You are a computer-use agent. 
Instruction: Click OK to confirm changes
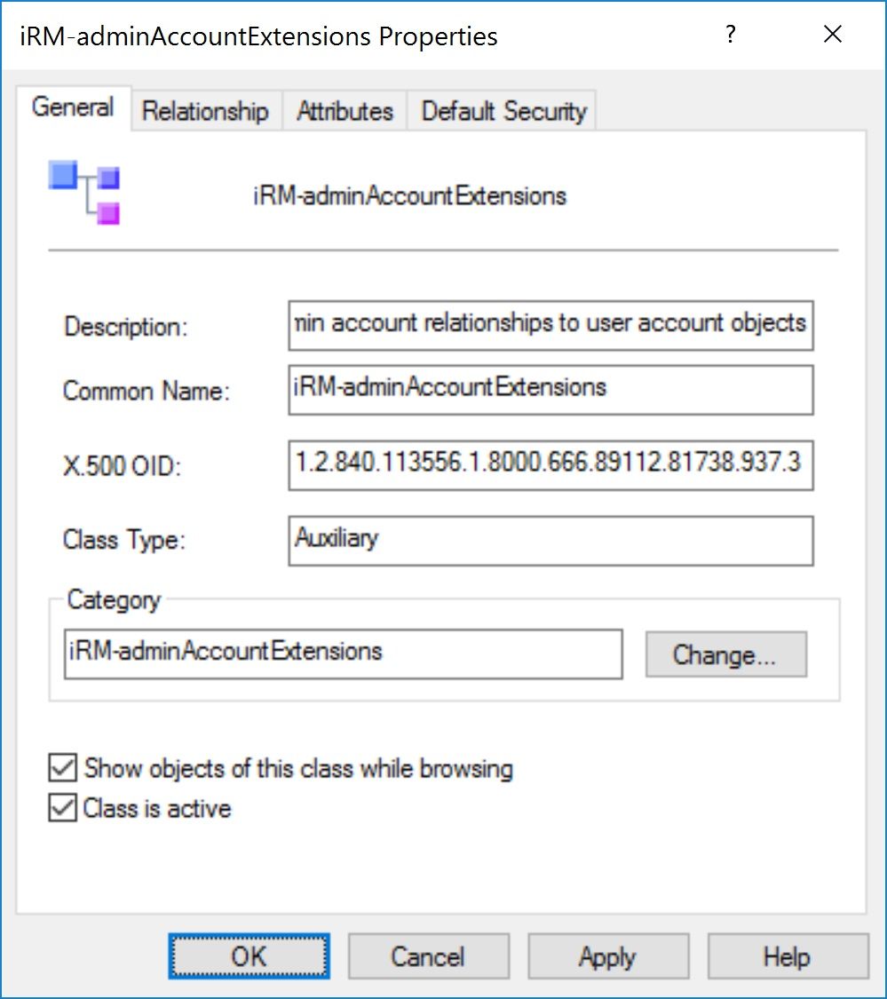[249, 956]
